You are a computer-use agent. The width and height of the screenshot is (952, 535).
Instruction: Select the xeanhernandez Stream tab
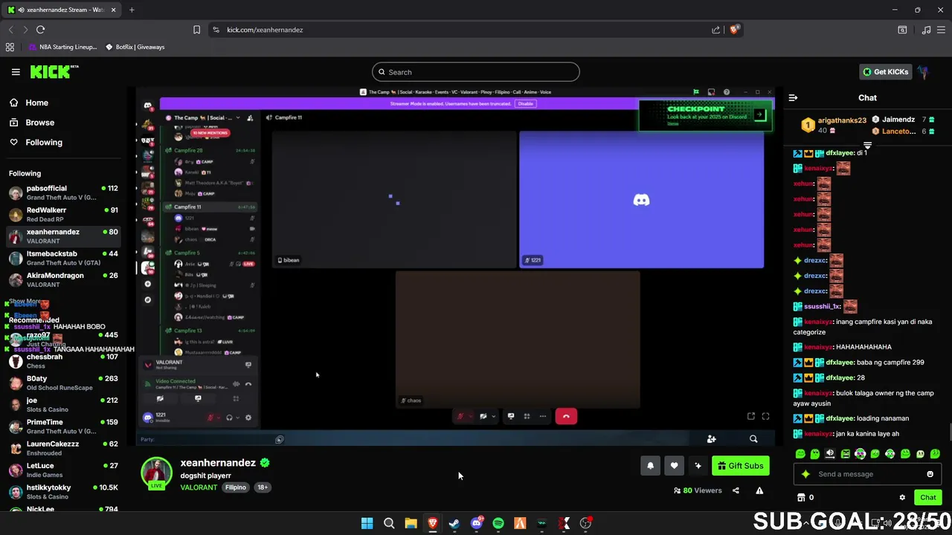(x=61, y=10)
